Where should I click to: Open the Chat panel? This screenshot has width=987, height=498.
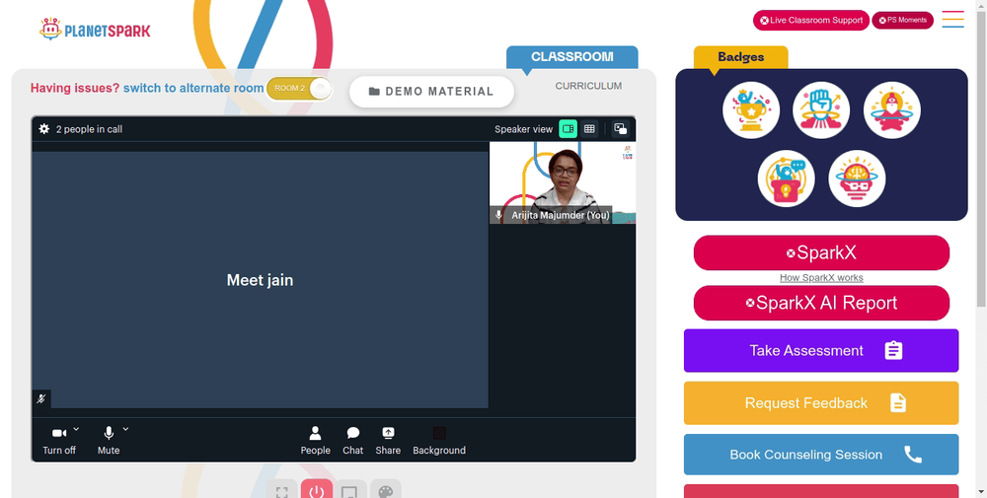tap(352, 440)
